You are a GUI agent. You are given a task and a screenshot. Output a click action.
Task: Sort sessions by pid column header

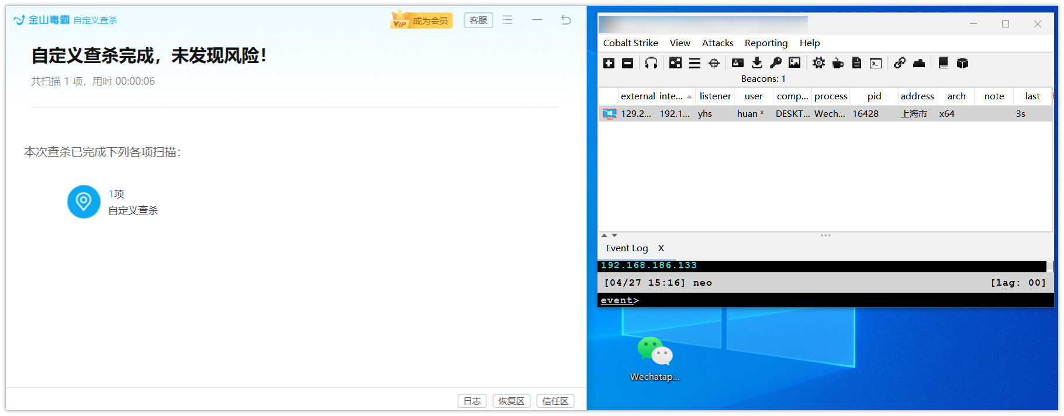(874, 96)
